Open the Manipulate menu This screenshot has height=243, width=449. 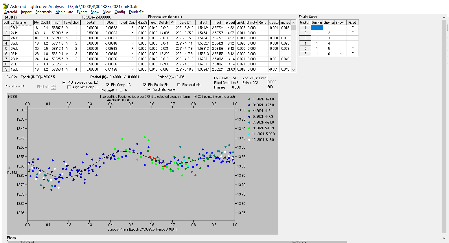[x=64, y=12]
